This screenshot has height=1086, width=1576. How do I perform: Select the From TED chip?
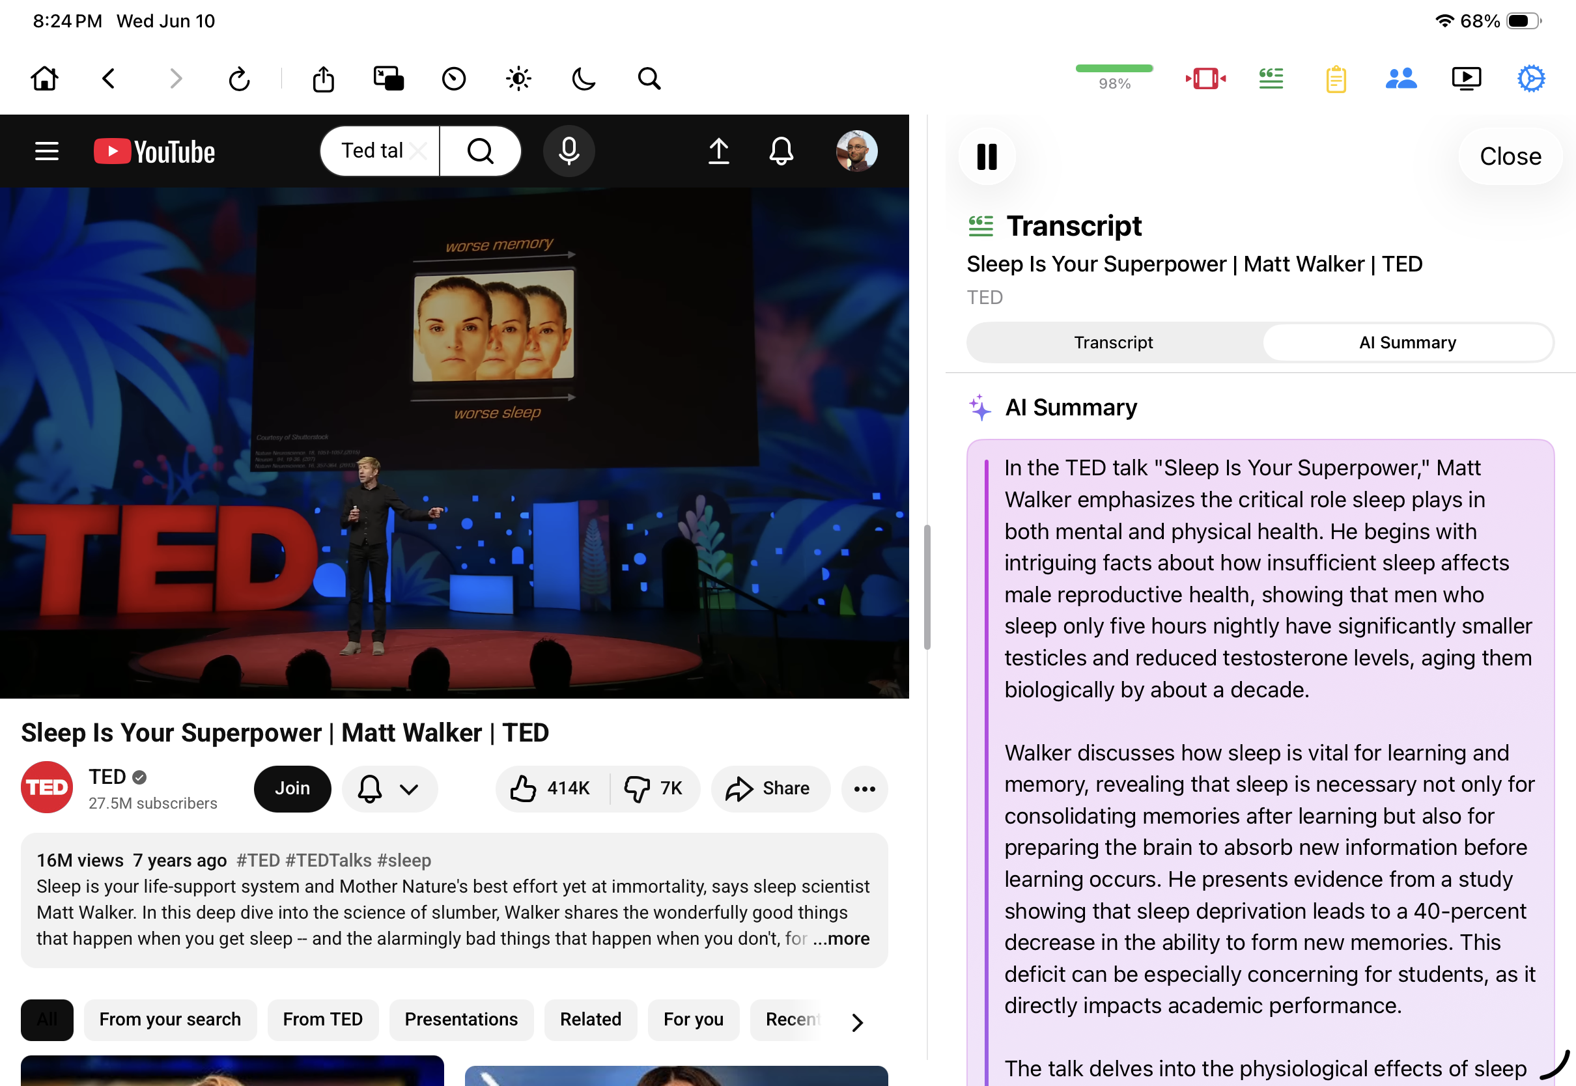322,1020
